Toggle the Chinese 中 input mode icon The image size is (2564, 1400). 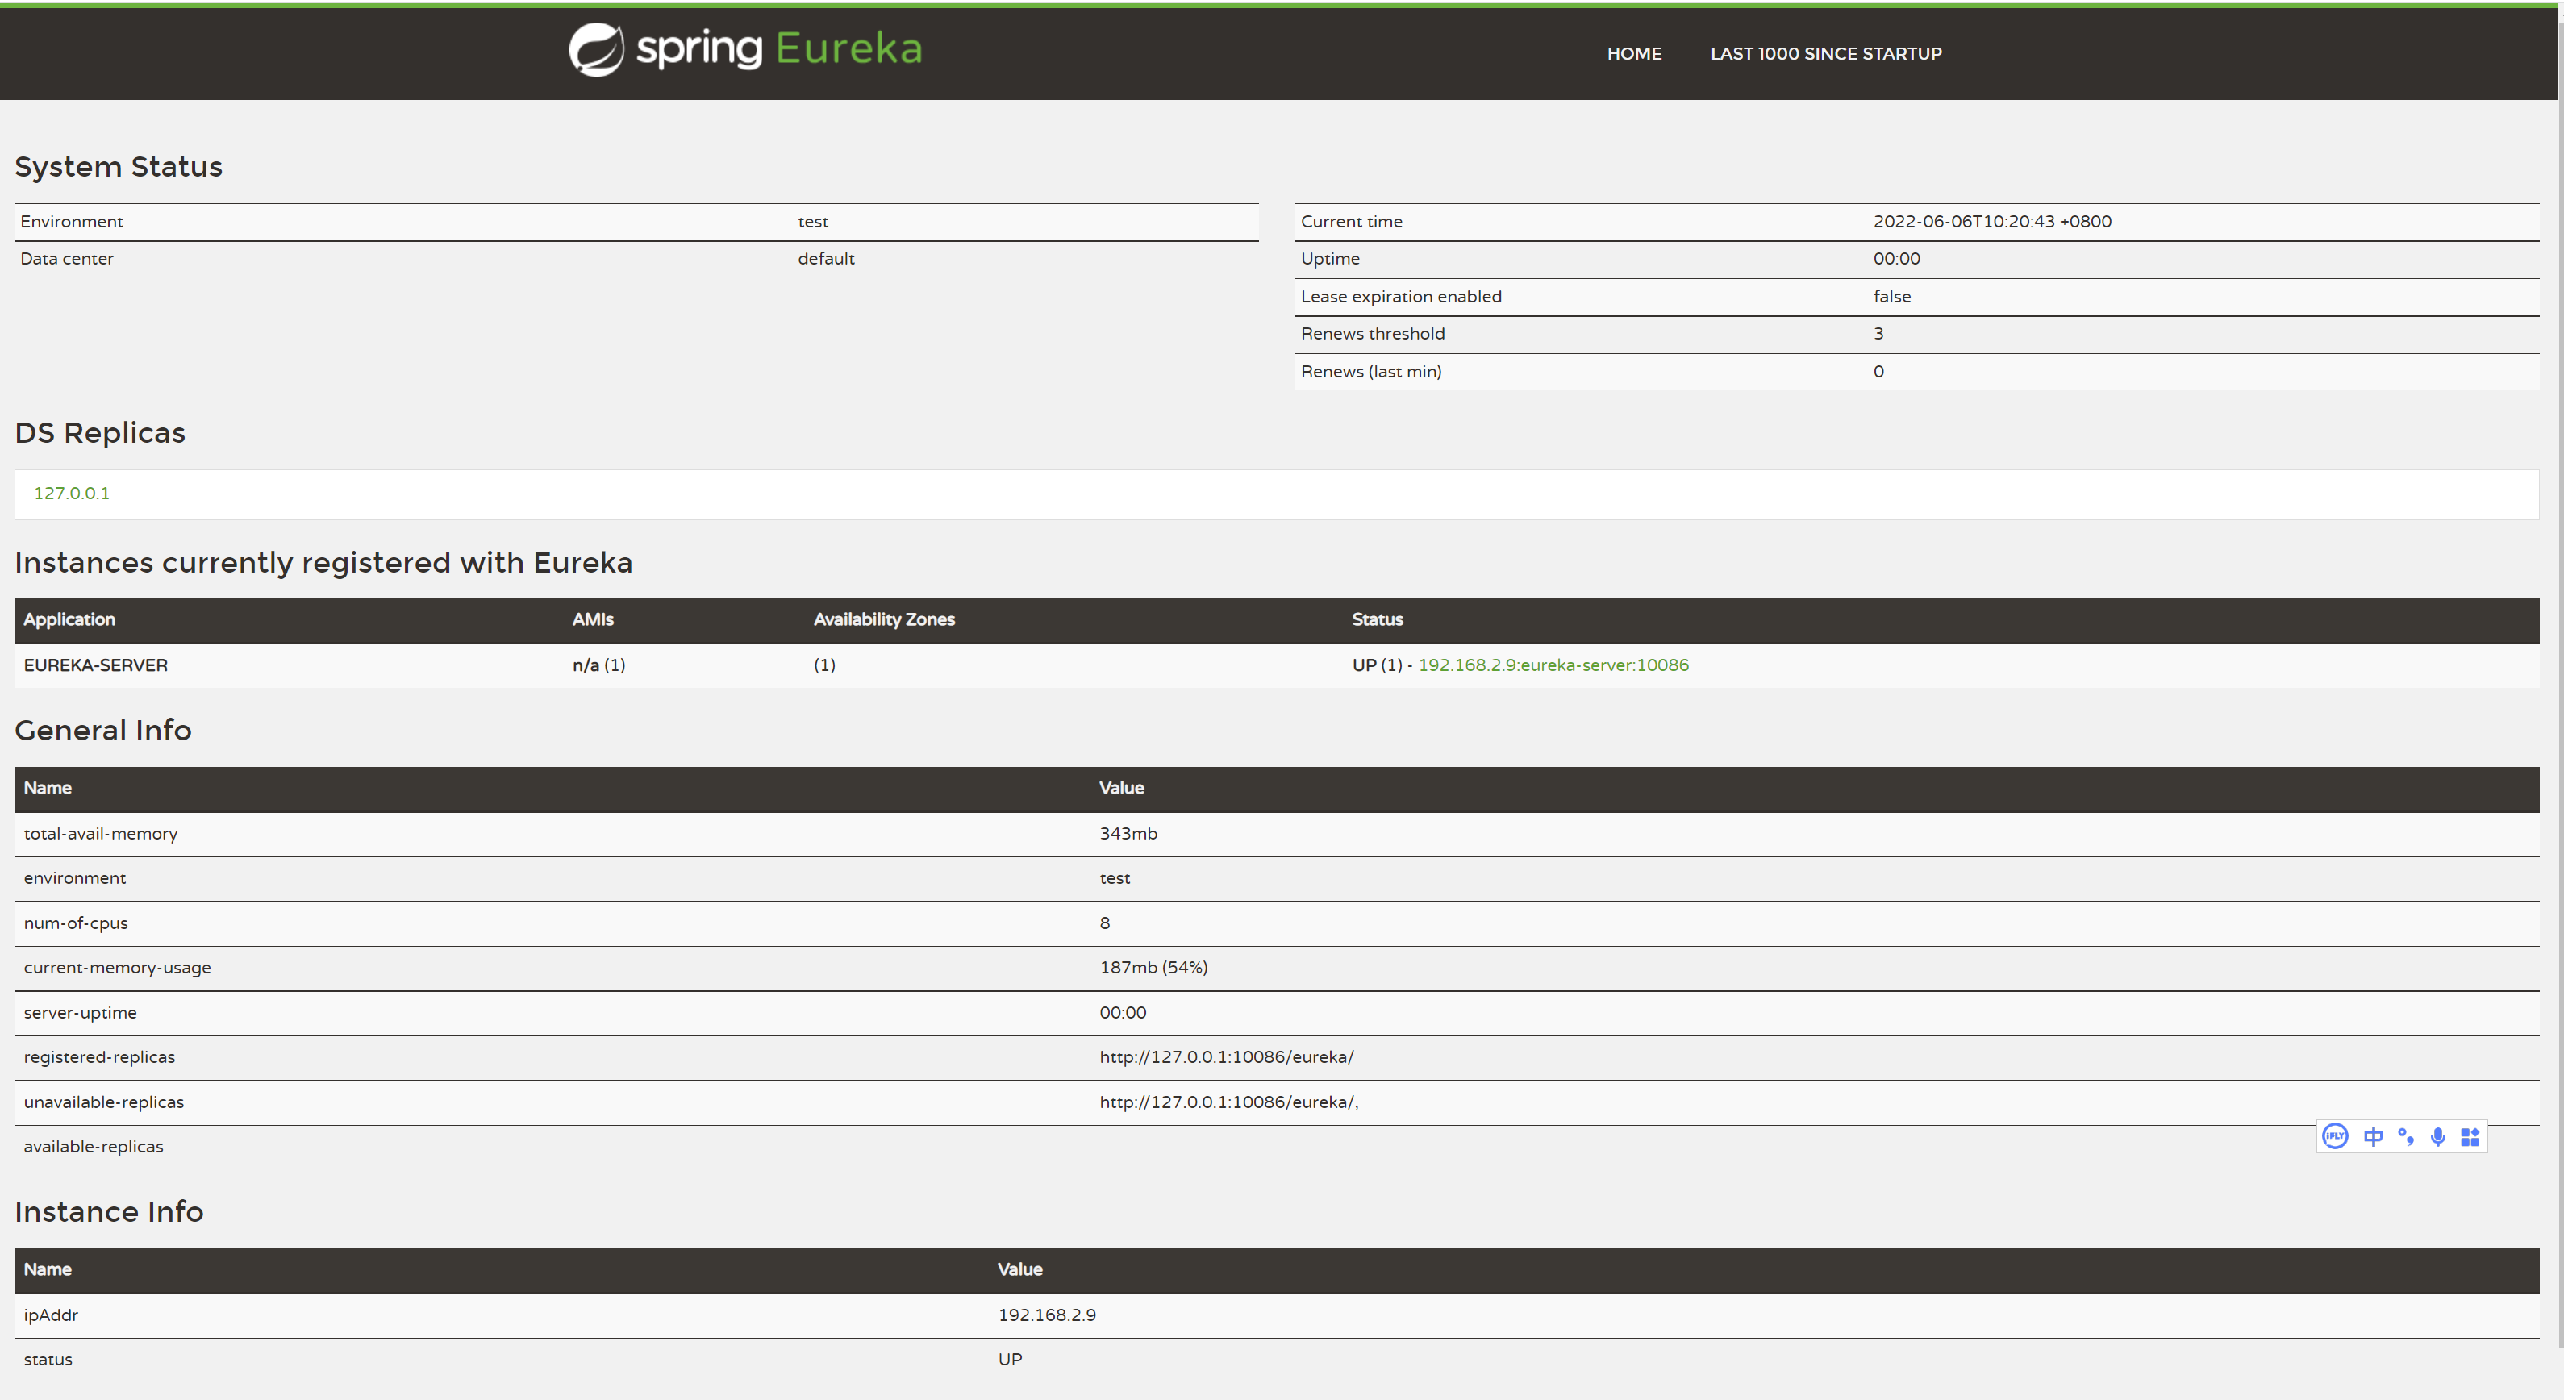(x=2373, y=1136)
